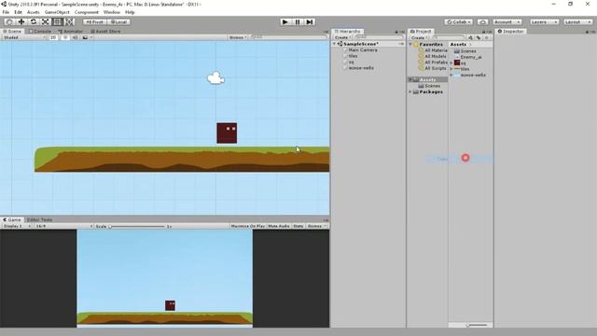597x336 pixels.
Task: Click Inspector panel lock icon
Action: pyautogui.click(x=587, y=32)
